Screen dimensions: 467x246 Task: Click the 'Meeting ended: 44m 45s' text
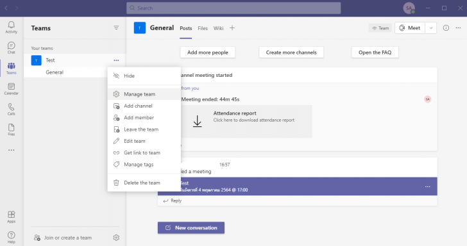(x=210, y=99)
